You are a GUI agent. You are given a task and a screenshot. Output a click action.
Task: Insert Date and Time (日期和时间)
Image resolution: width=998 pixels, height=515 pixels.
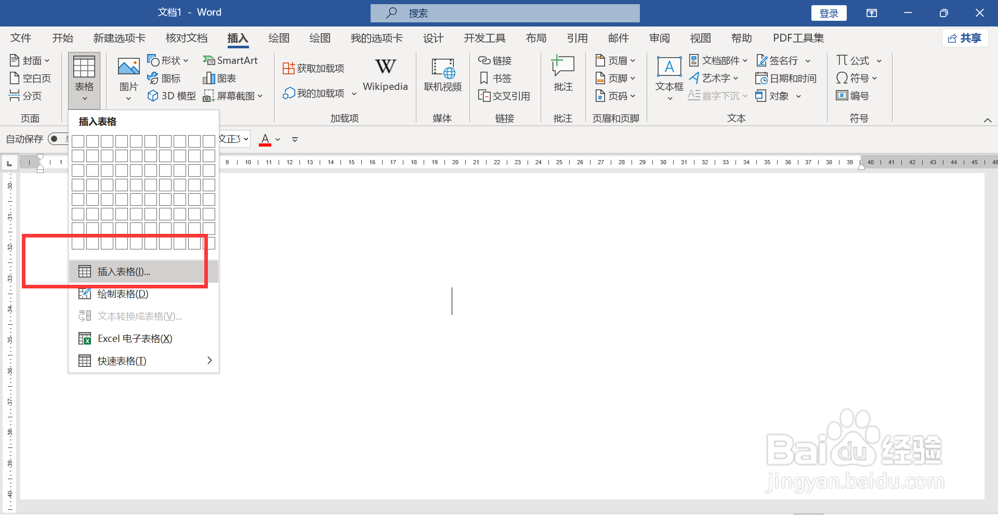point(786,78)
